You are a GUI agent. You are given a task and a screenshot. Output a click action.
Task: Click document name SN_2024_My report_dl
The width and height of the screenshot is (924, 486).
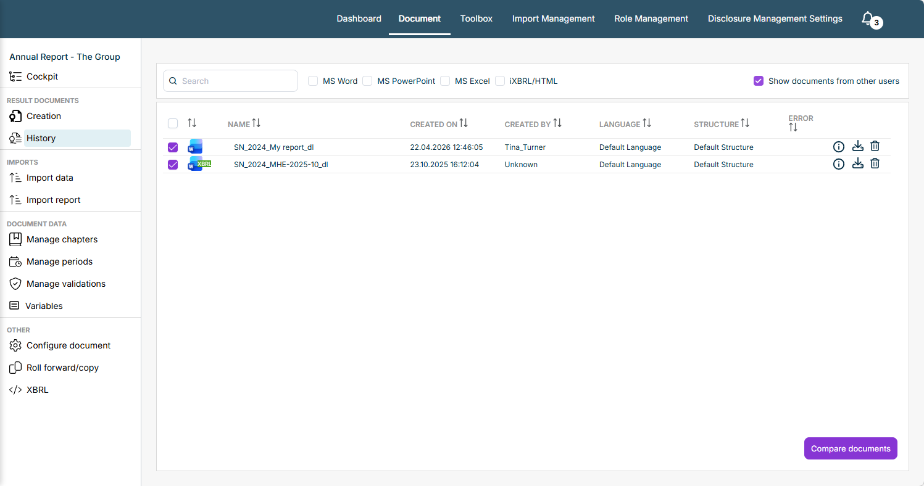(x=274, y=147)
